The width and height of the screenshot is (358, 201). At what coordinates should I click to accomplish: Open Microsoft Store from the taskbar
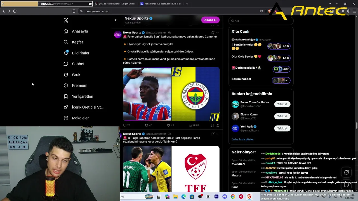pos(192,197)
